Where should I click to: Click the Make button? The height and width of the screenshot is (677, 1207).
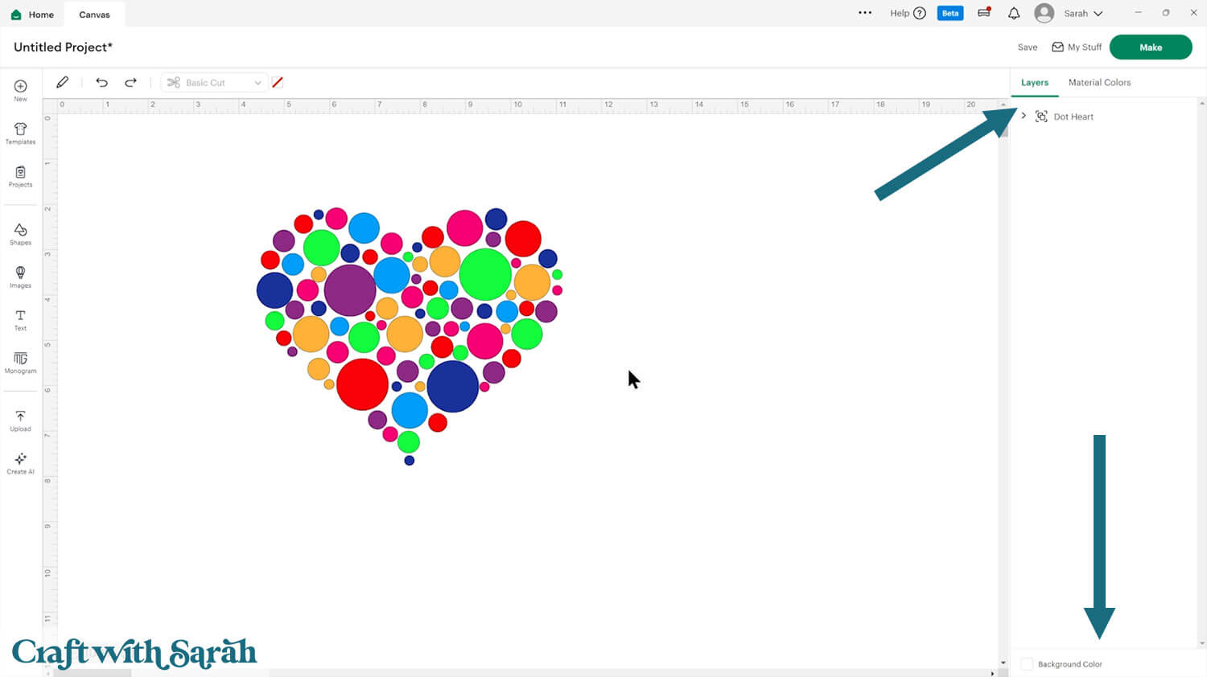point(1151,47)
